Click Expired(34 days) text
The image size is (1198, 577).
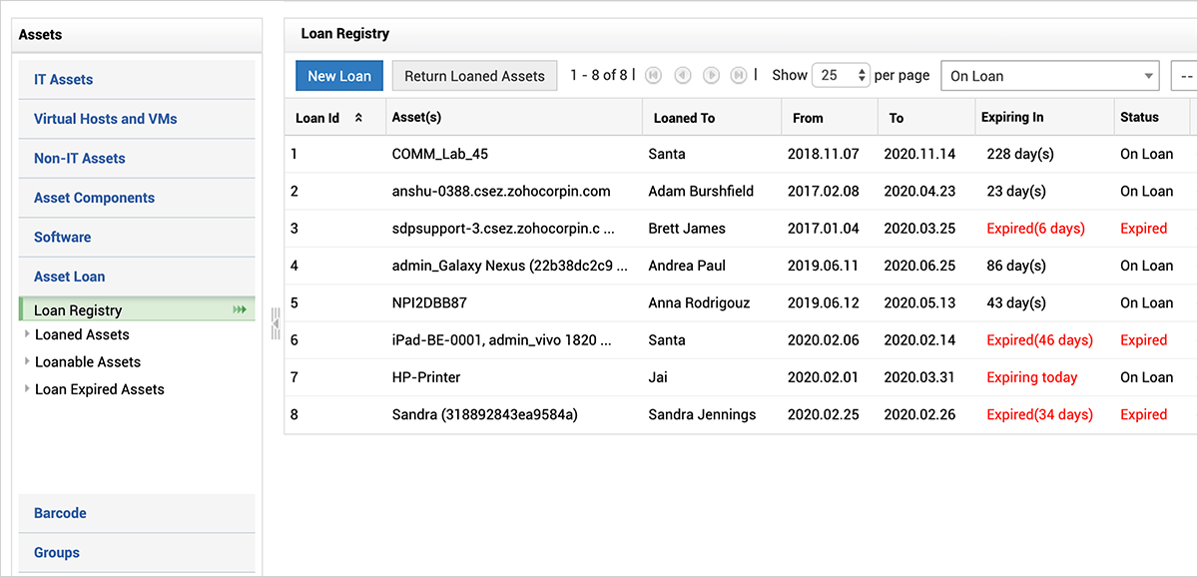(1039, 414)
